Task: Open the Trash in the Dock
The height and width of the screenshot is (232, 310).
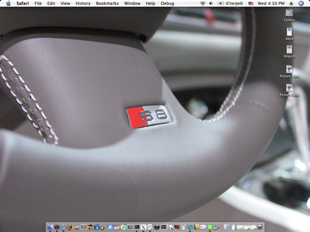Action: click(260, 227)
